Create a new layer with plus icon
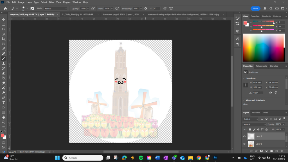 coord(276,151)
